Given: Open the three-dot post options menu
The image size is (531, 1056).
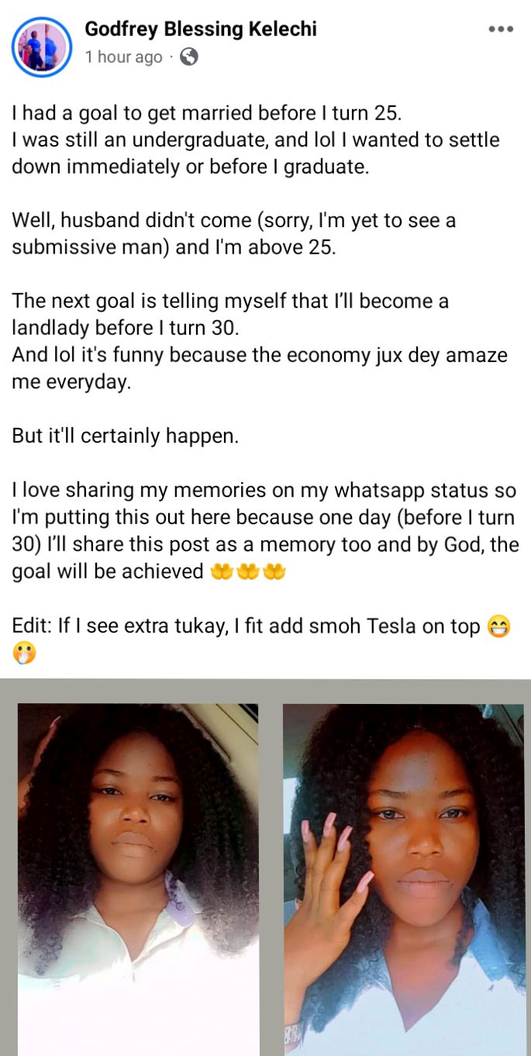Looking at the screenshot, I should coord(501,29).
